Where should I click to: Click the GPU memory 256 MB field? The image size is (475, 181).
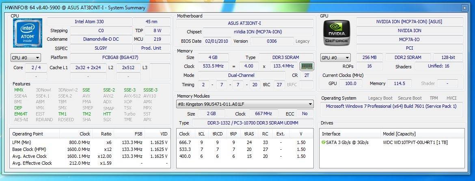(x=369, y=57)
